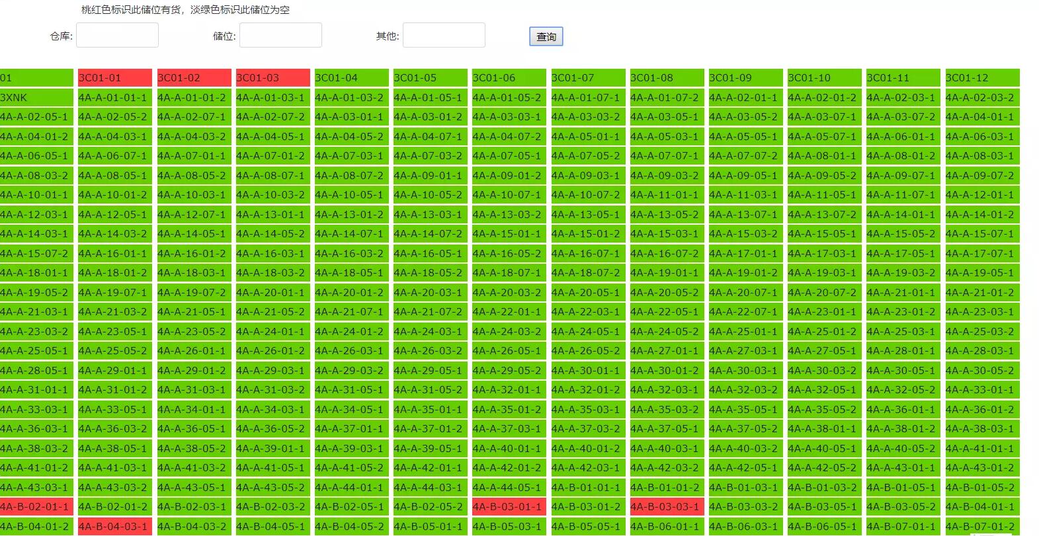Click cell 4A-A-32-05-1
This screenshot has width=1039, height=536.
(825, 390)
